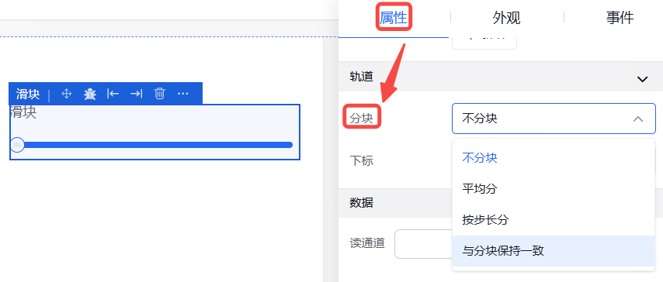The height and width of the screenshot is (282, 663).
Task: Click the align-left arrow icon in toolbar
Action: (113, 93)
